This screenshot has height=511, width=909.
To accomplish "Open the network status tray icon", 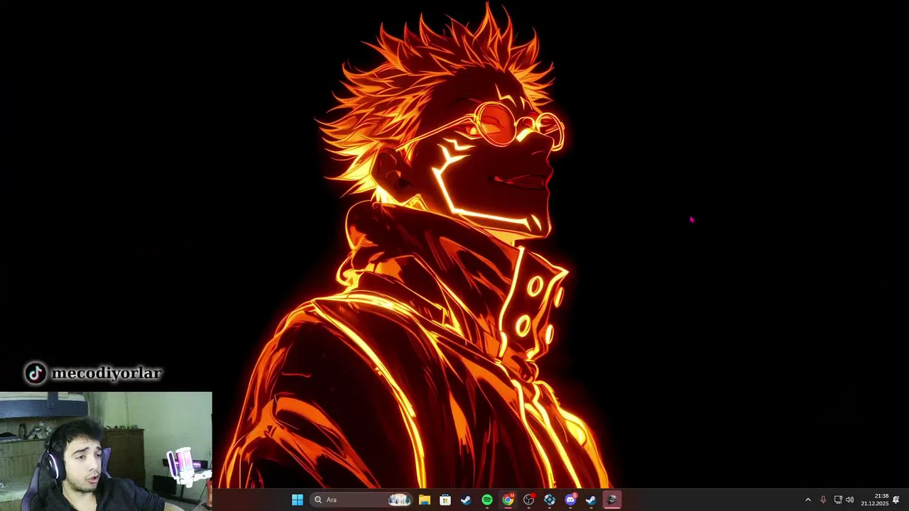I will coord(838,500).
